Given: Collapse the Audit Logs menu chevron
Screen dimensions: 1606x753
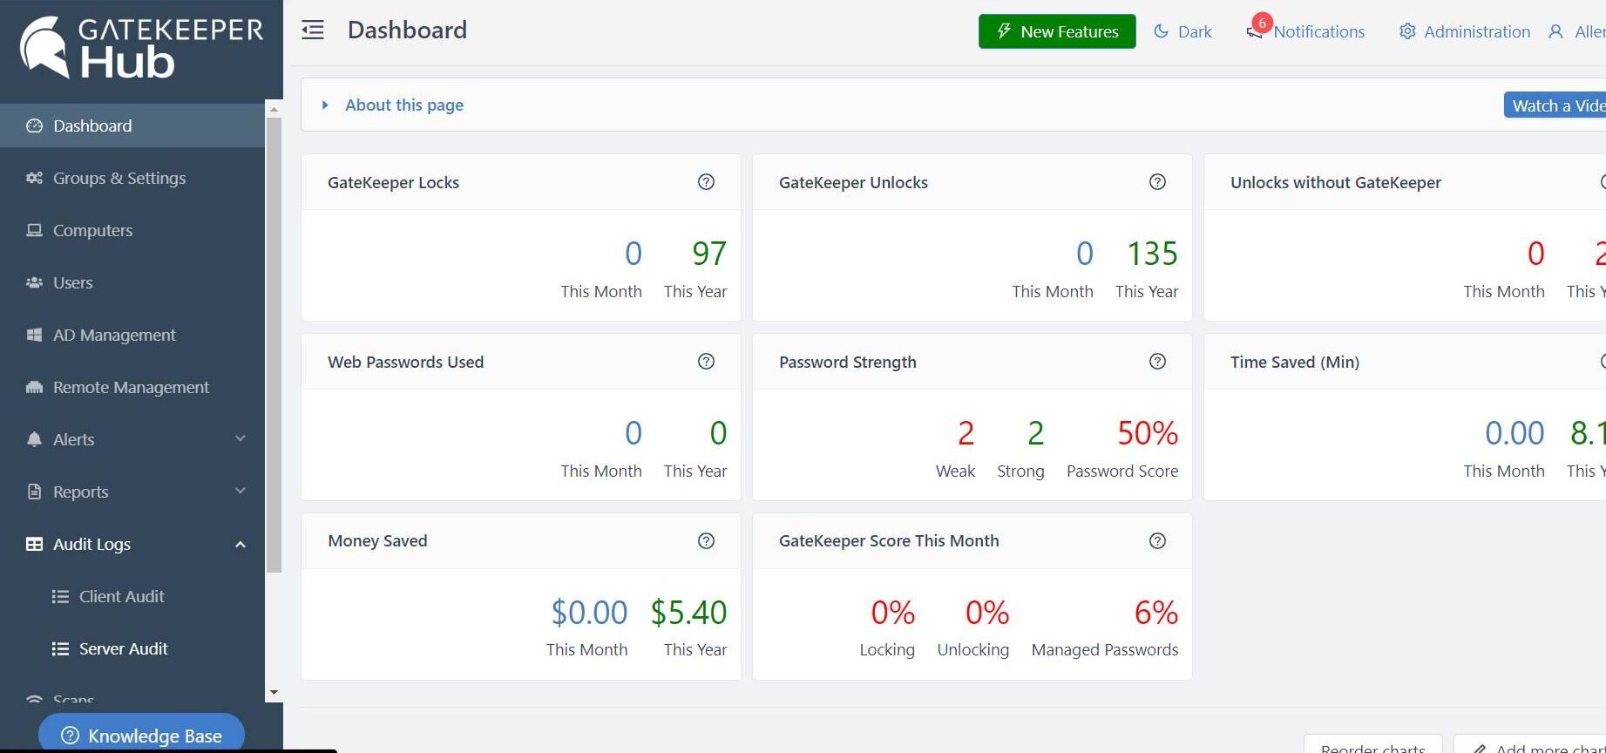Looking at the screenshot, I should point(241,545).
